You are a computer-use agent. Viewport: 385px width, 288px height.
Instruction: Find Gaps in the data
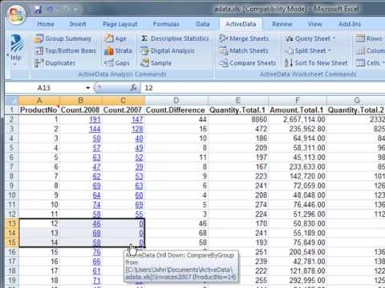pyautogui.click(x=117, y=63)
